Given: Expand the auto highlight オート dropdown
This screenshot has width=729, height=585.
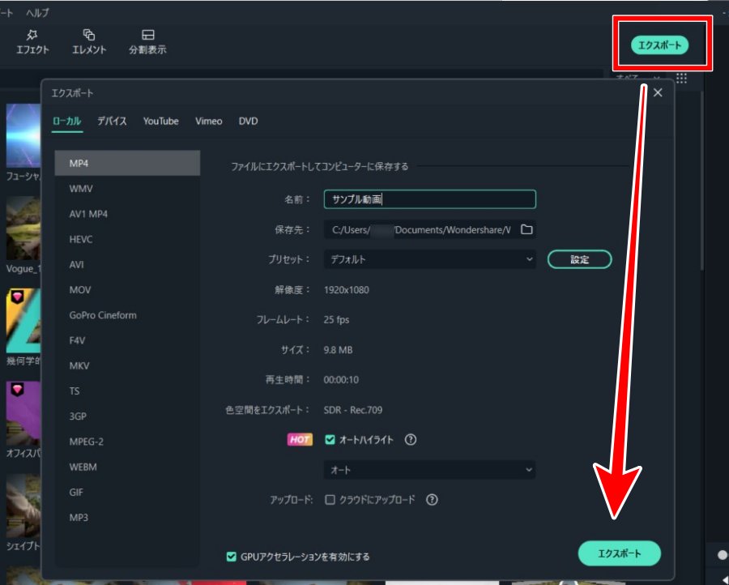Looking at the screenshot, I should point(429,470).
